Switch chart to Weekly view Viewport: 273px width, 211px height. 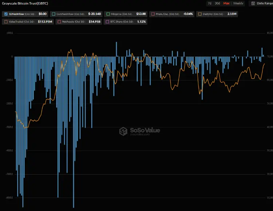(x=238, y=3)
